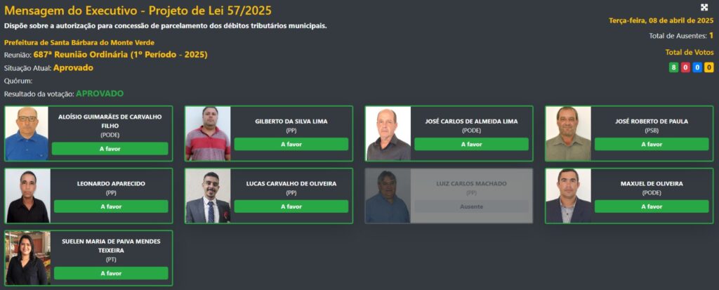
Task: Click the greyed Luiz Carlos Machado photo
Action: coord(388,196)
